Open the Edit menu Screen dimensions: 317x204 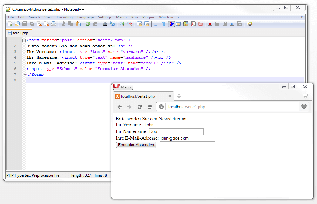tap(21, 17)
